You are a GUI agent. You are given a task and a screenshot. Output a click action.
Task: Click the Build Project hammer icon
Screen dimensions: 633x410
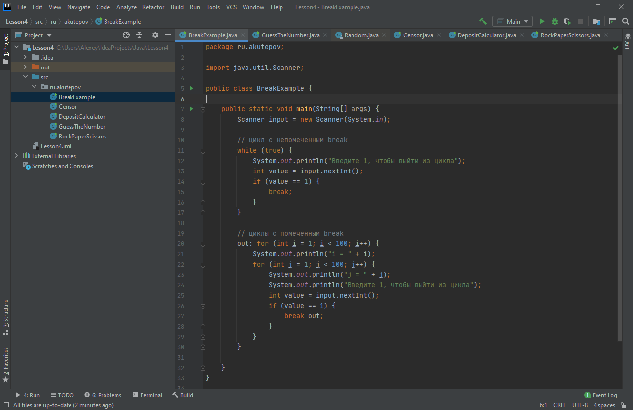[483, 21]
